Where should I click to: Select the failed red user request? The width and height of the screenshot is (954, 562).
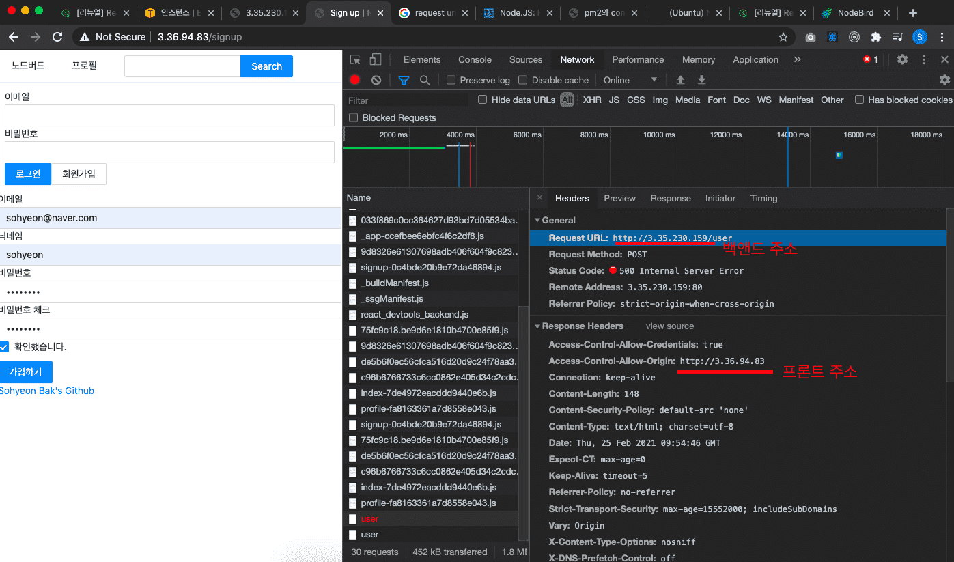(369, 519)
